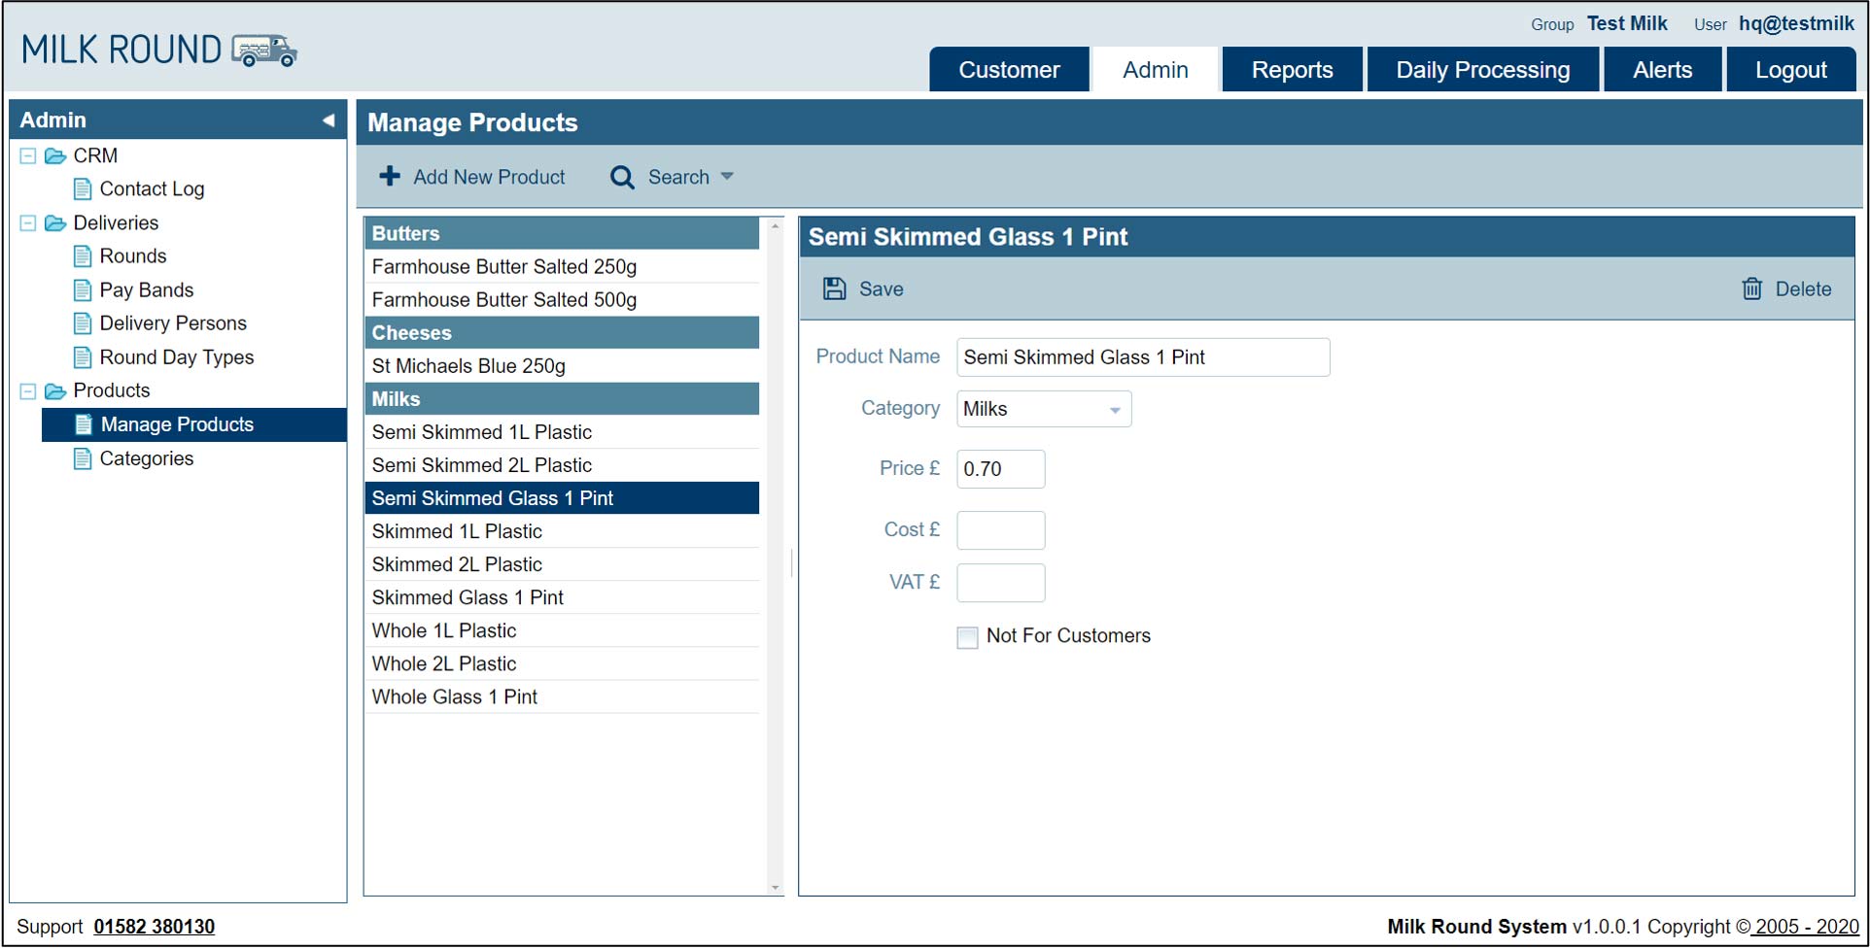Click the Categories document icon in sidebar

coord(83,458)
